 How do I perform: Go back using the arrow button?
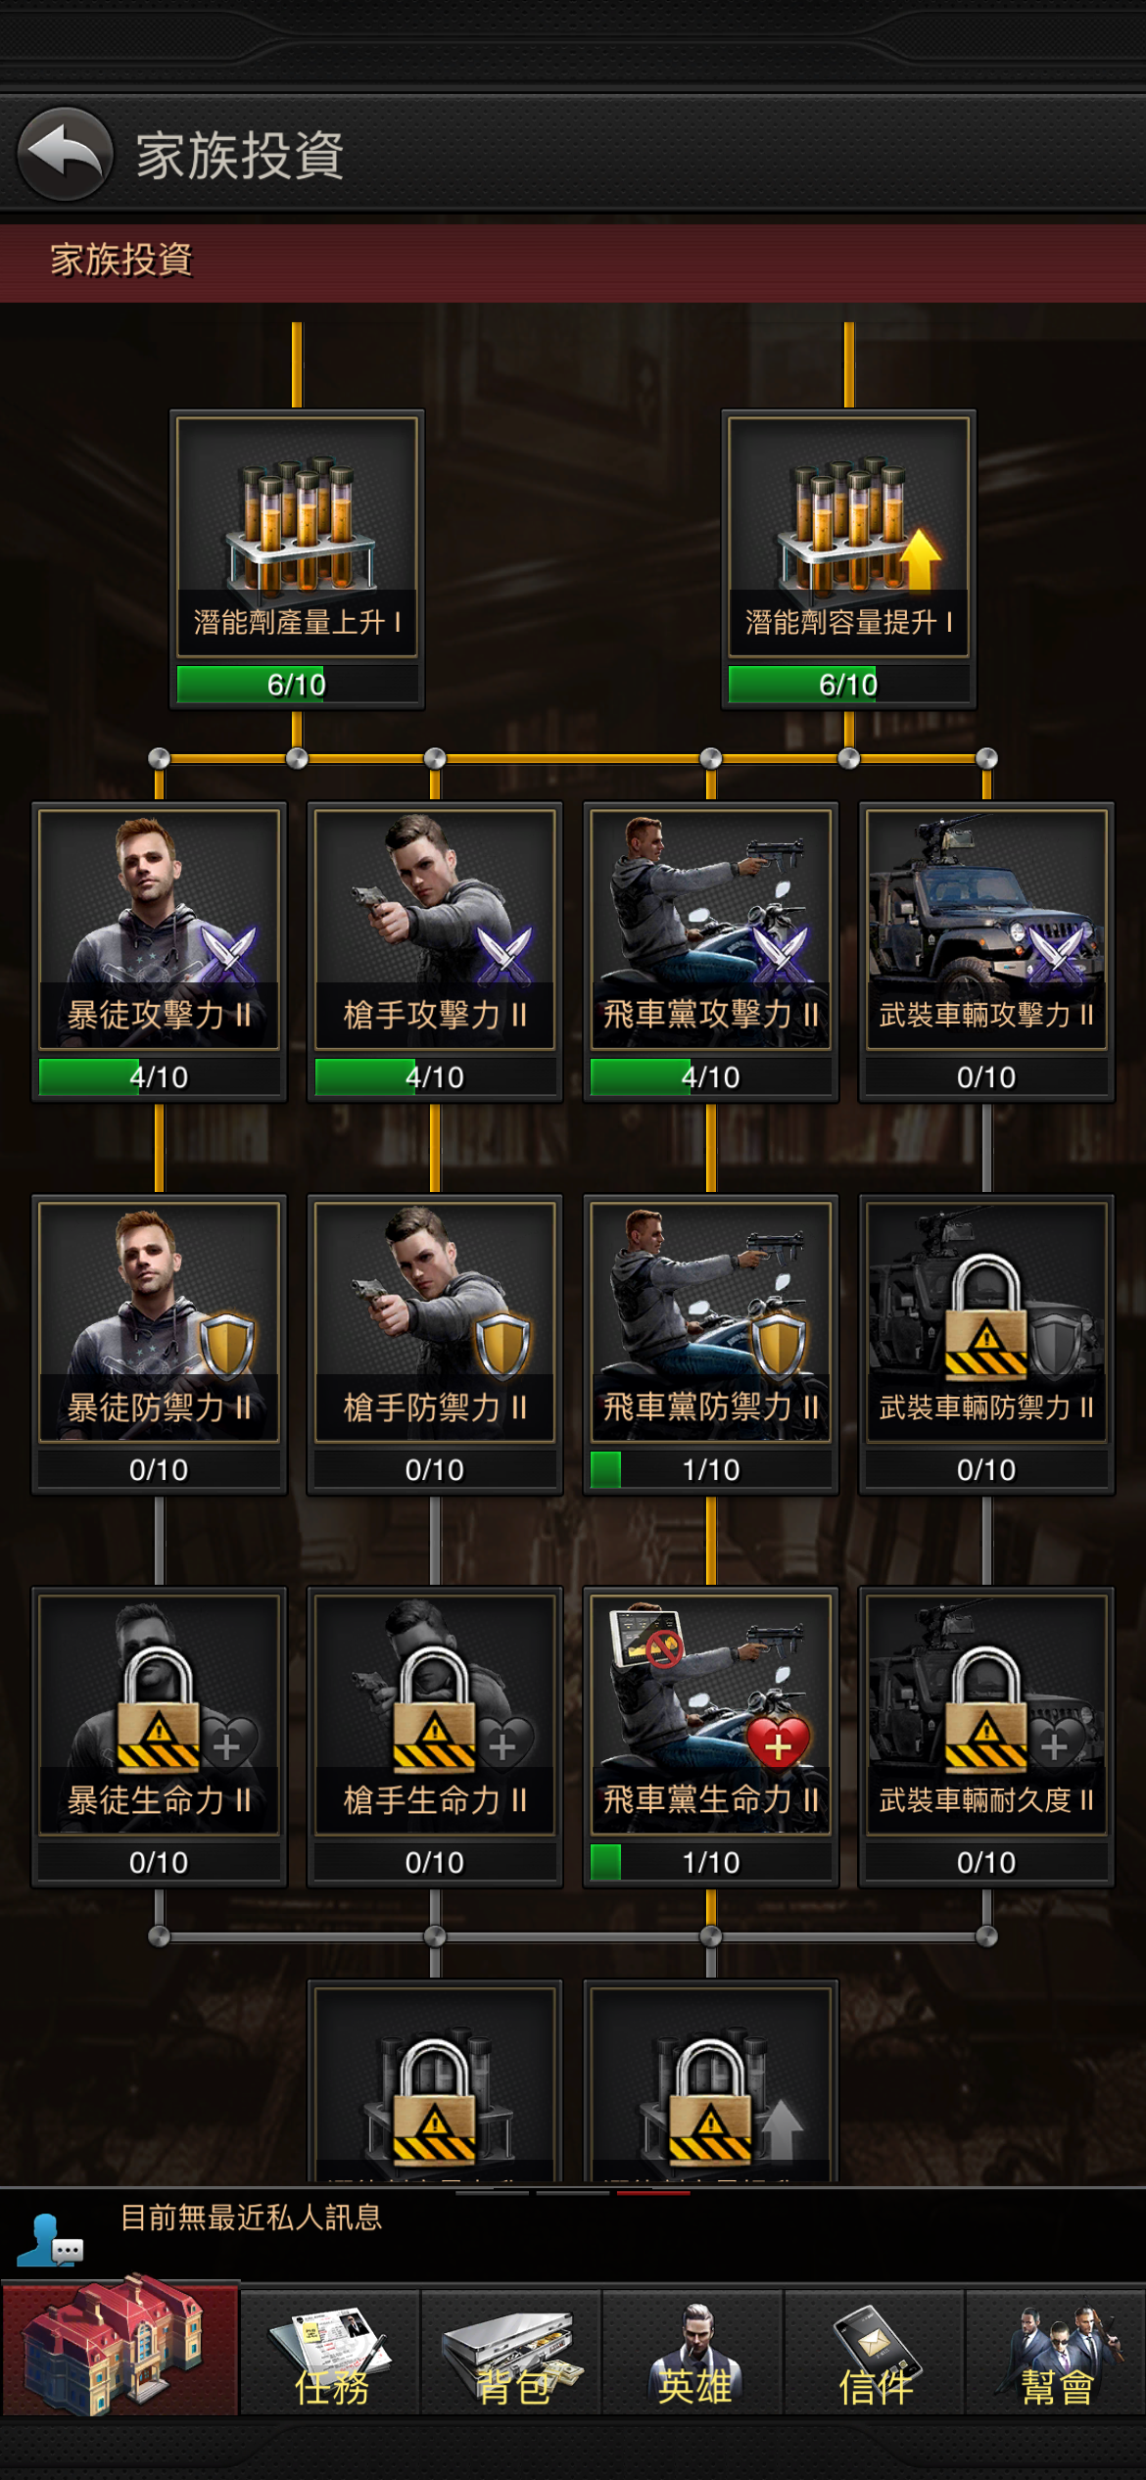65,154
